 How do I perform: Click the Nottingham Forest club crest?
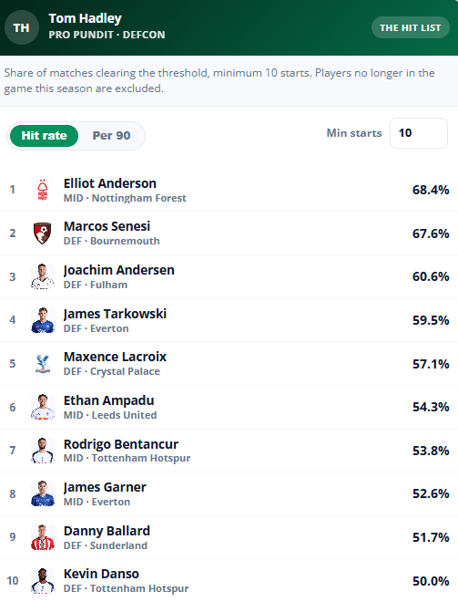[x=43, y=190]
